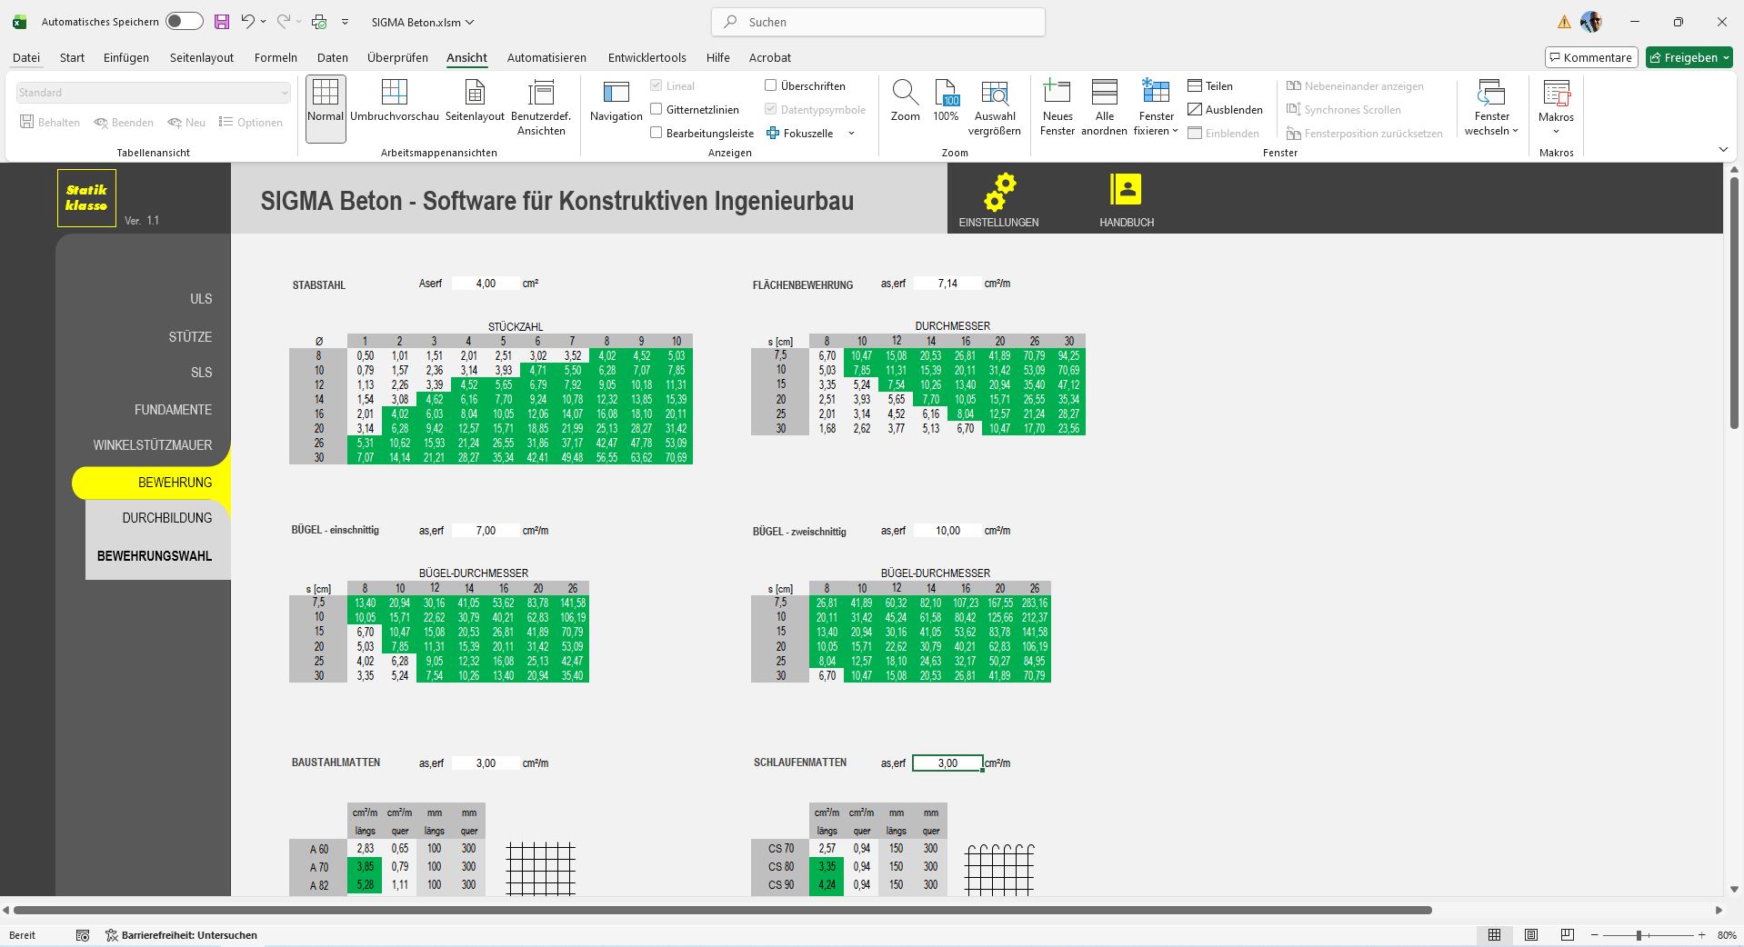Open the Handbuch manual icon
1744x947 pixels.
(x=1126, y=190)
